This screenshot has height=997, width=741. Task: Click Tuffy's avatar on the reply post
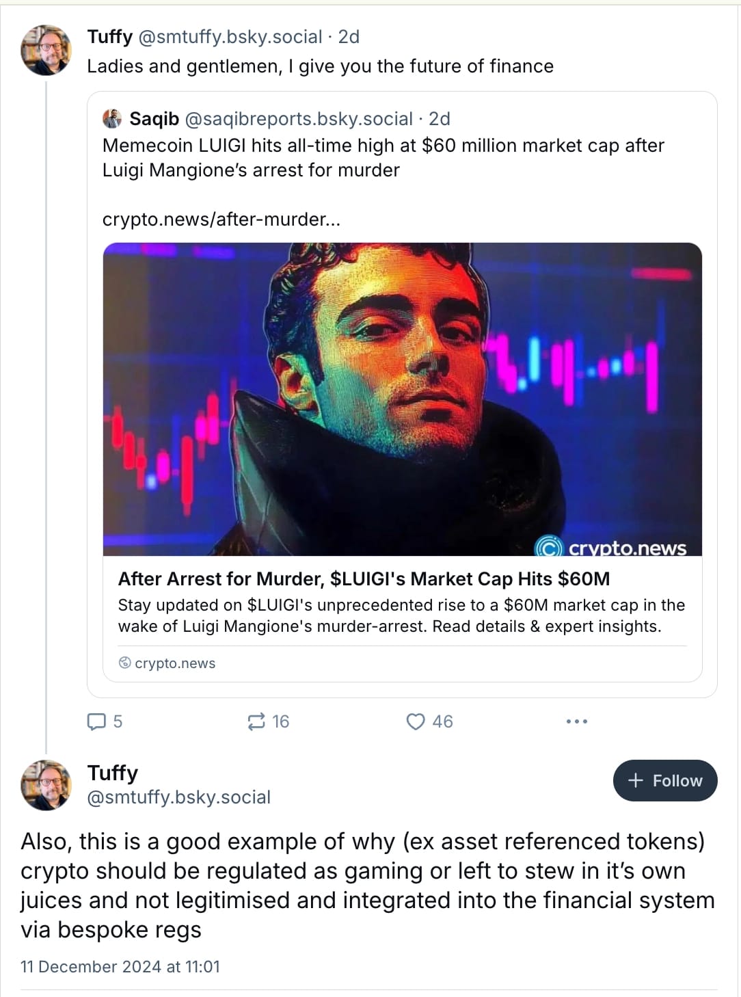point(46,784)
